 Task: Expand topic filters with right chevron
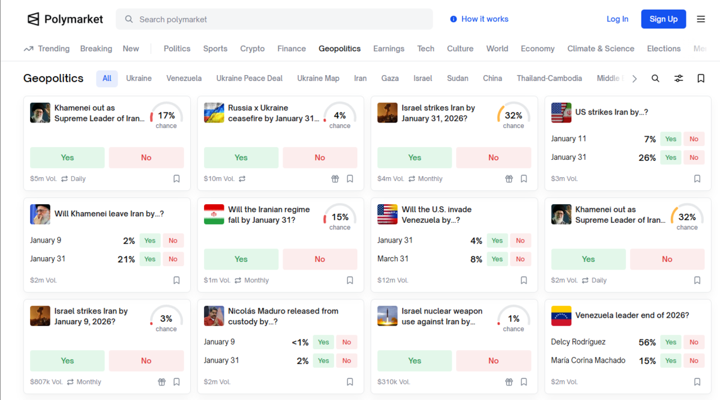[x=635, y=79]
